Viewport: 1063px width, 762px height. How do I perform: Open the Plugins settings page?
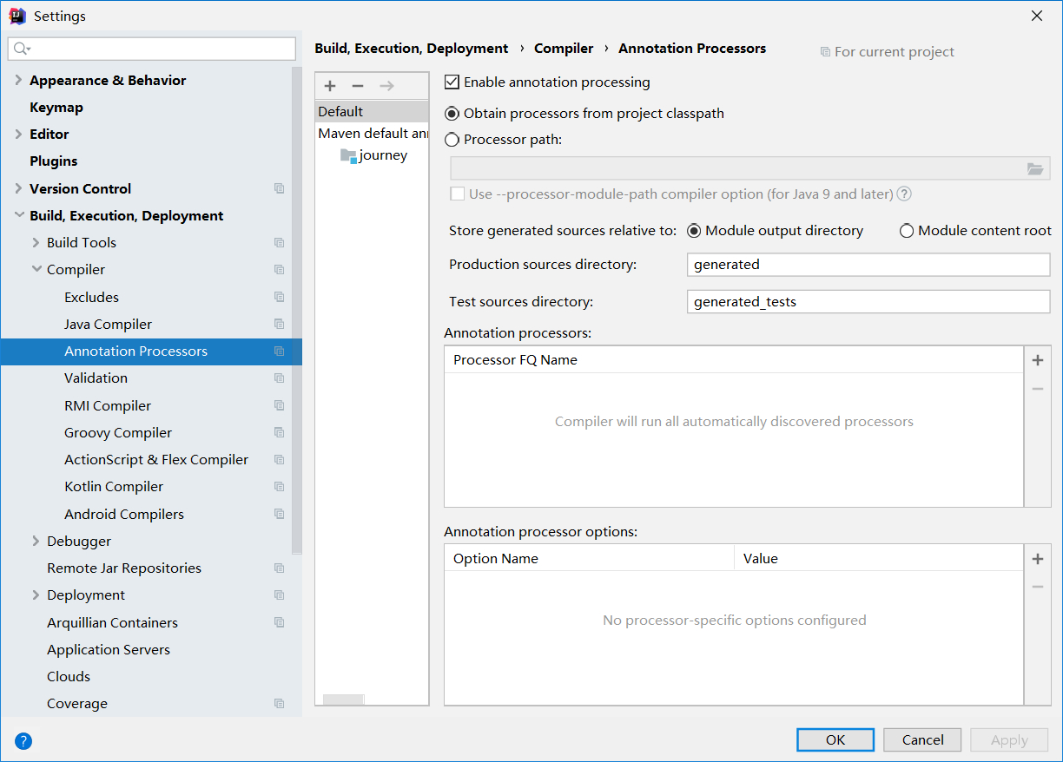tap(53, 161)
